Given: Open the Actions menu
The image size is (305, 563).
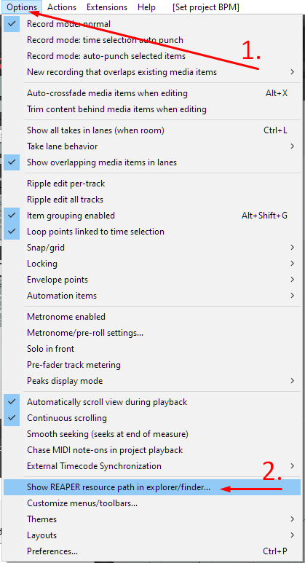Looking at the screenshot, I should point(62,7).
